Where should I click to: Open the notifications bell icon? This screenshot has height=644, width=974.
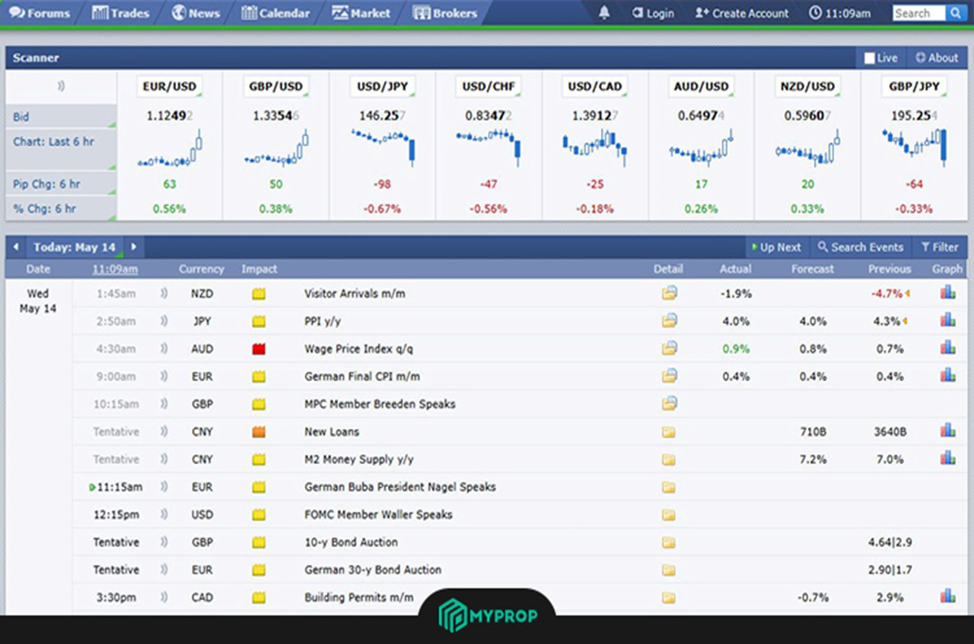coord(604,13)
